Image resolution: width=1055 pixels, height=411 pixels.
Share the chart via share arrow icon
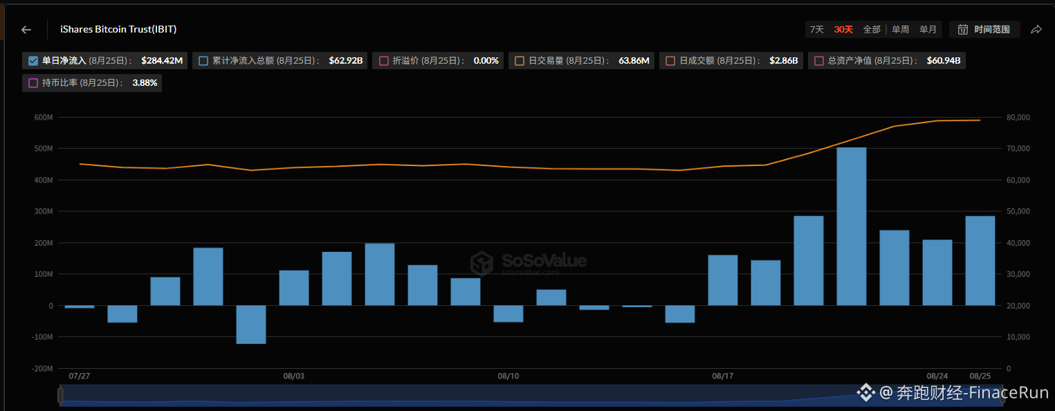click(x=1036, y=30)
